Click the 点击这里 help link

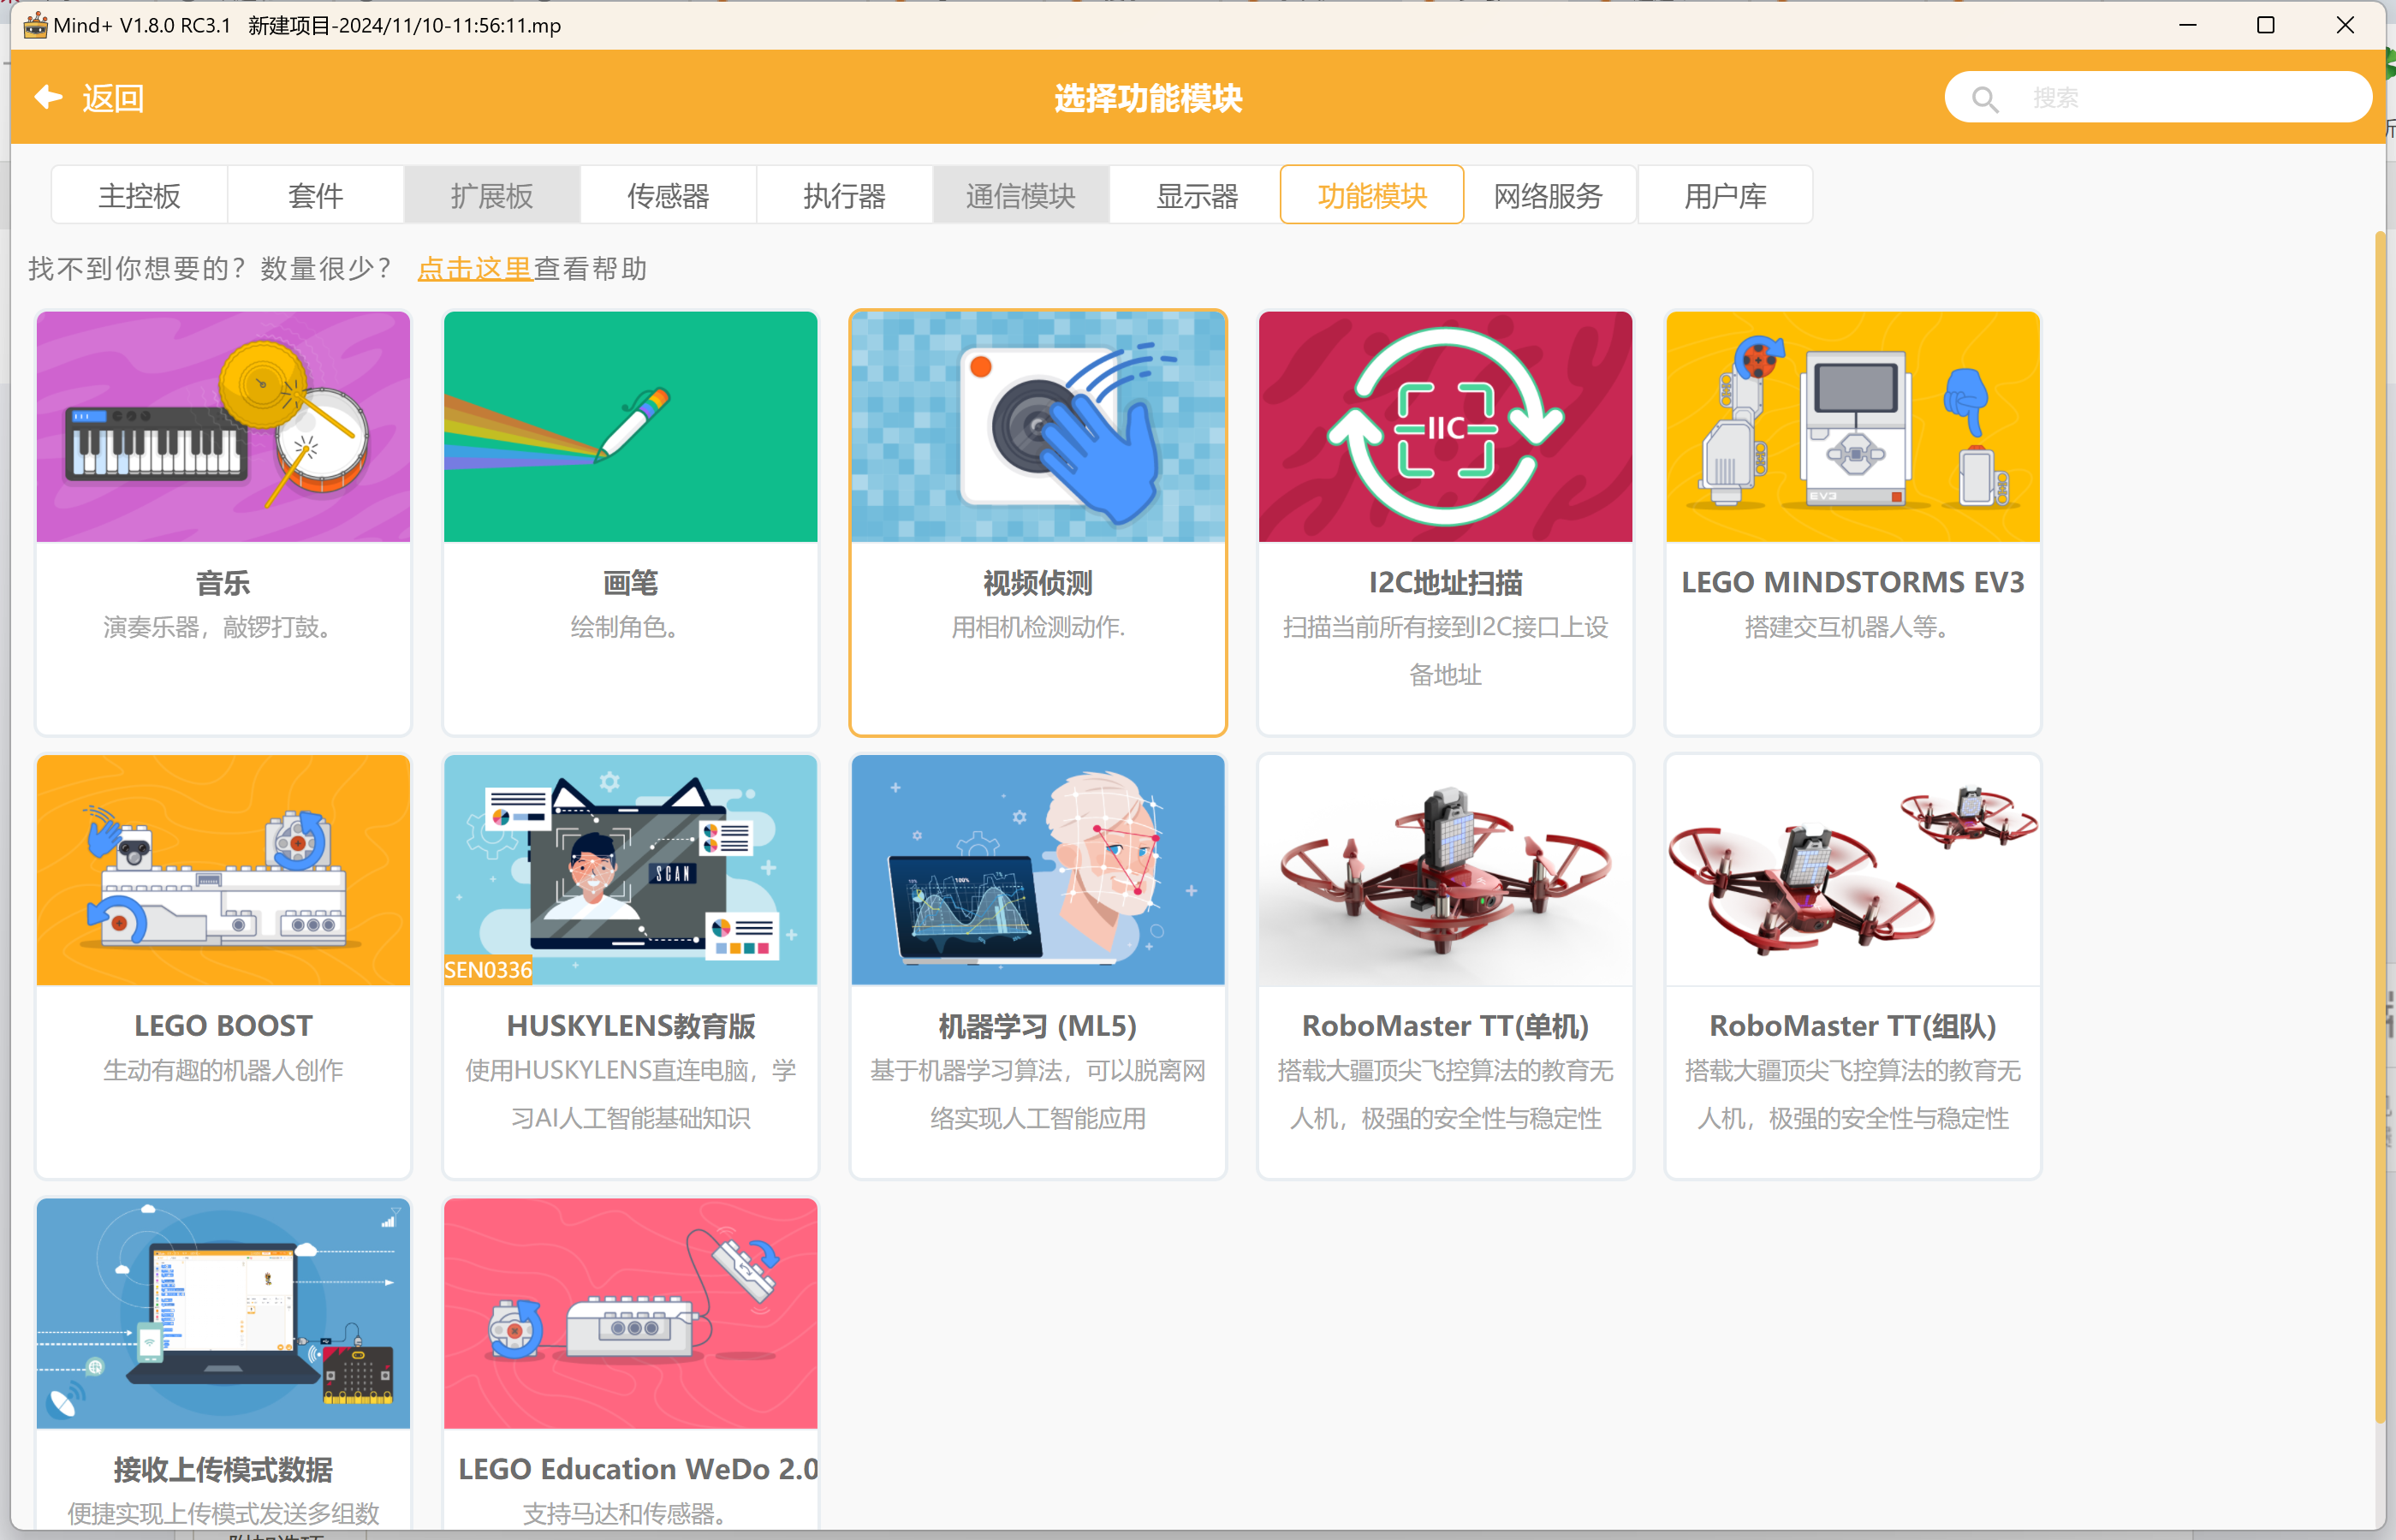[475, 268]
